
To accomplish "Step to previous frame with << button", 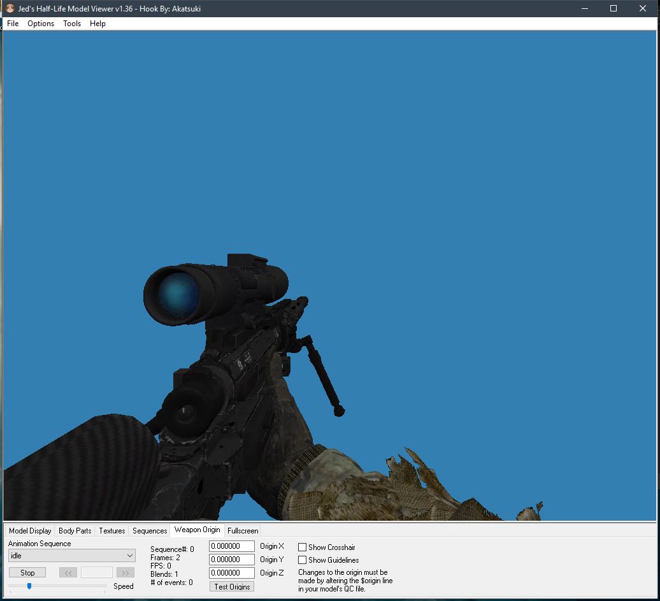I will 68,573.
